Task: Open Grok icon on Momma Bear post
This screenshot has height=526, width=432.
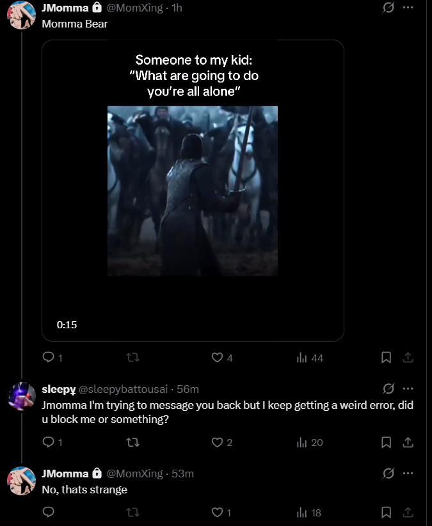Action: (x=387, y=8)
